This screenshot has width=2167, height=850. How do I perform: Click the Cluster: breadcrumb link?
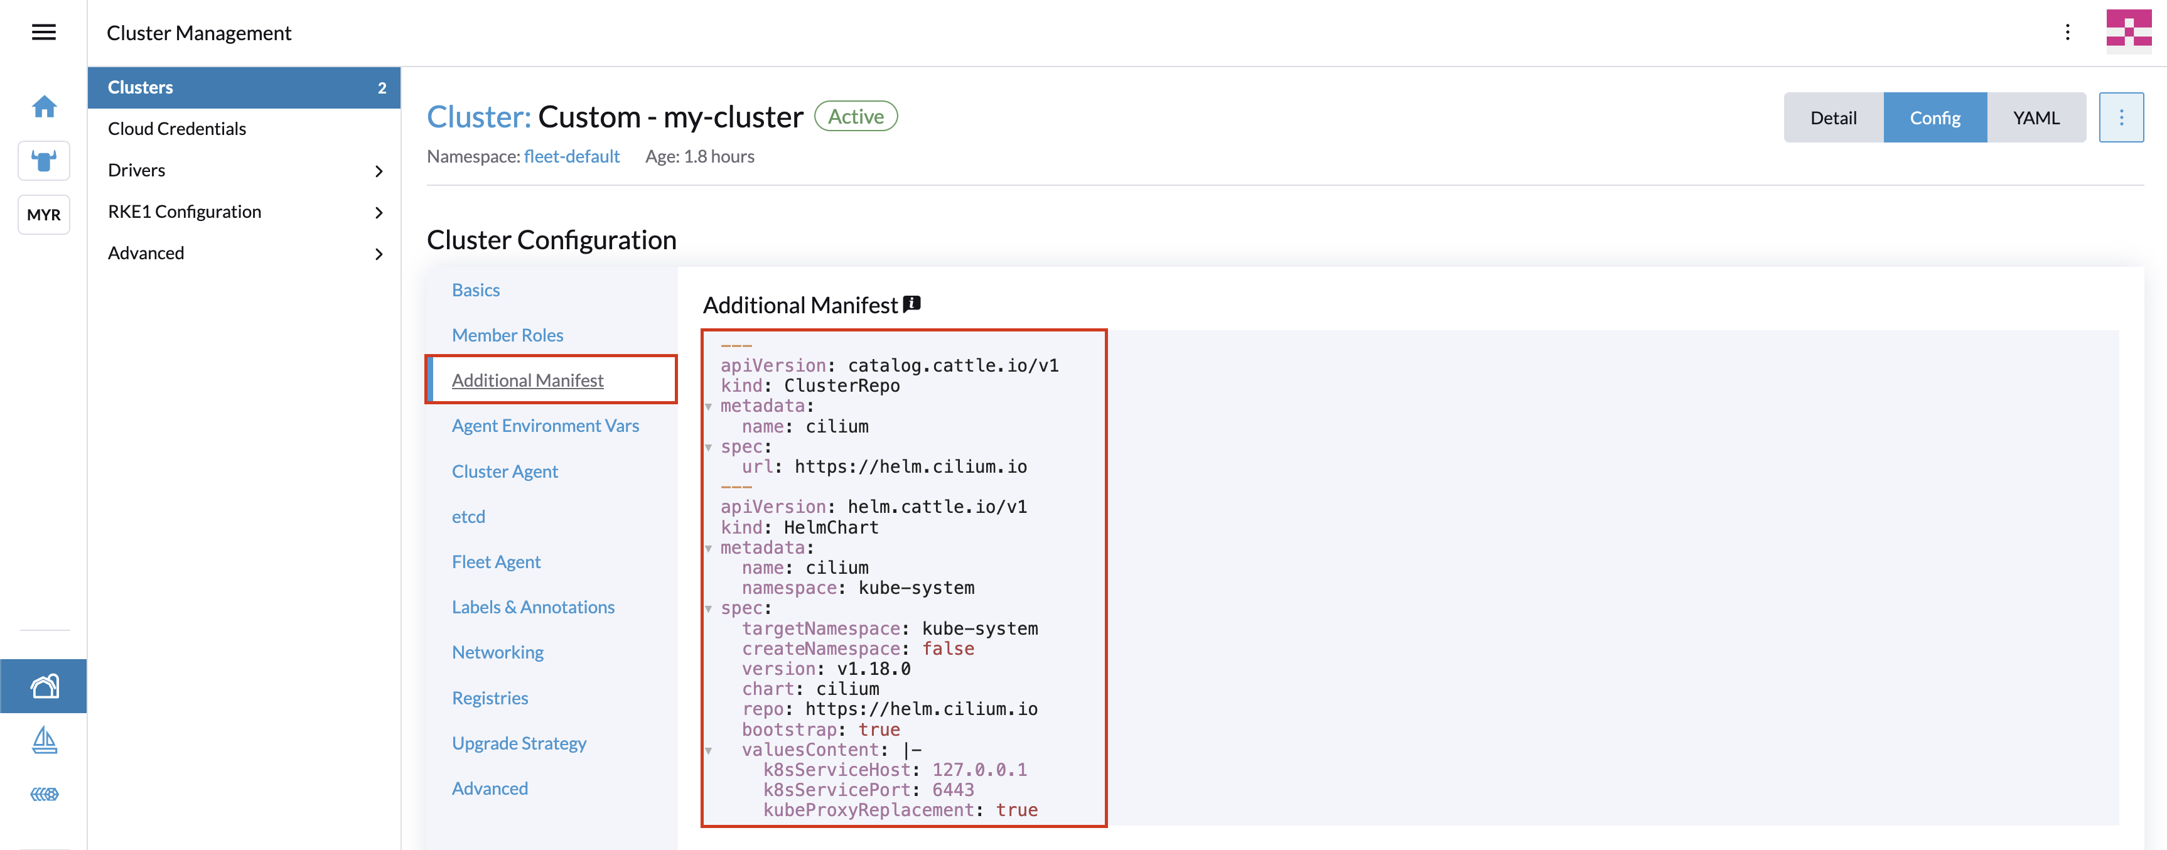(x=478, y=117)
